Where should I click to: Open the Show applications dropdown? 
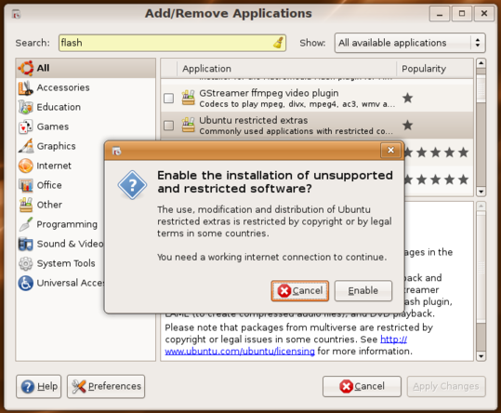point(410,43)
